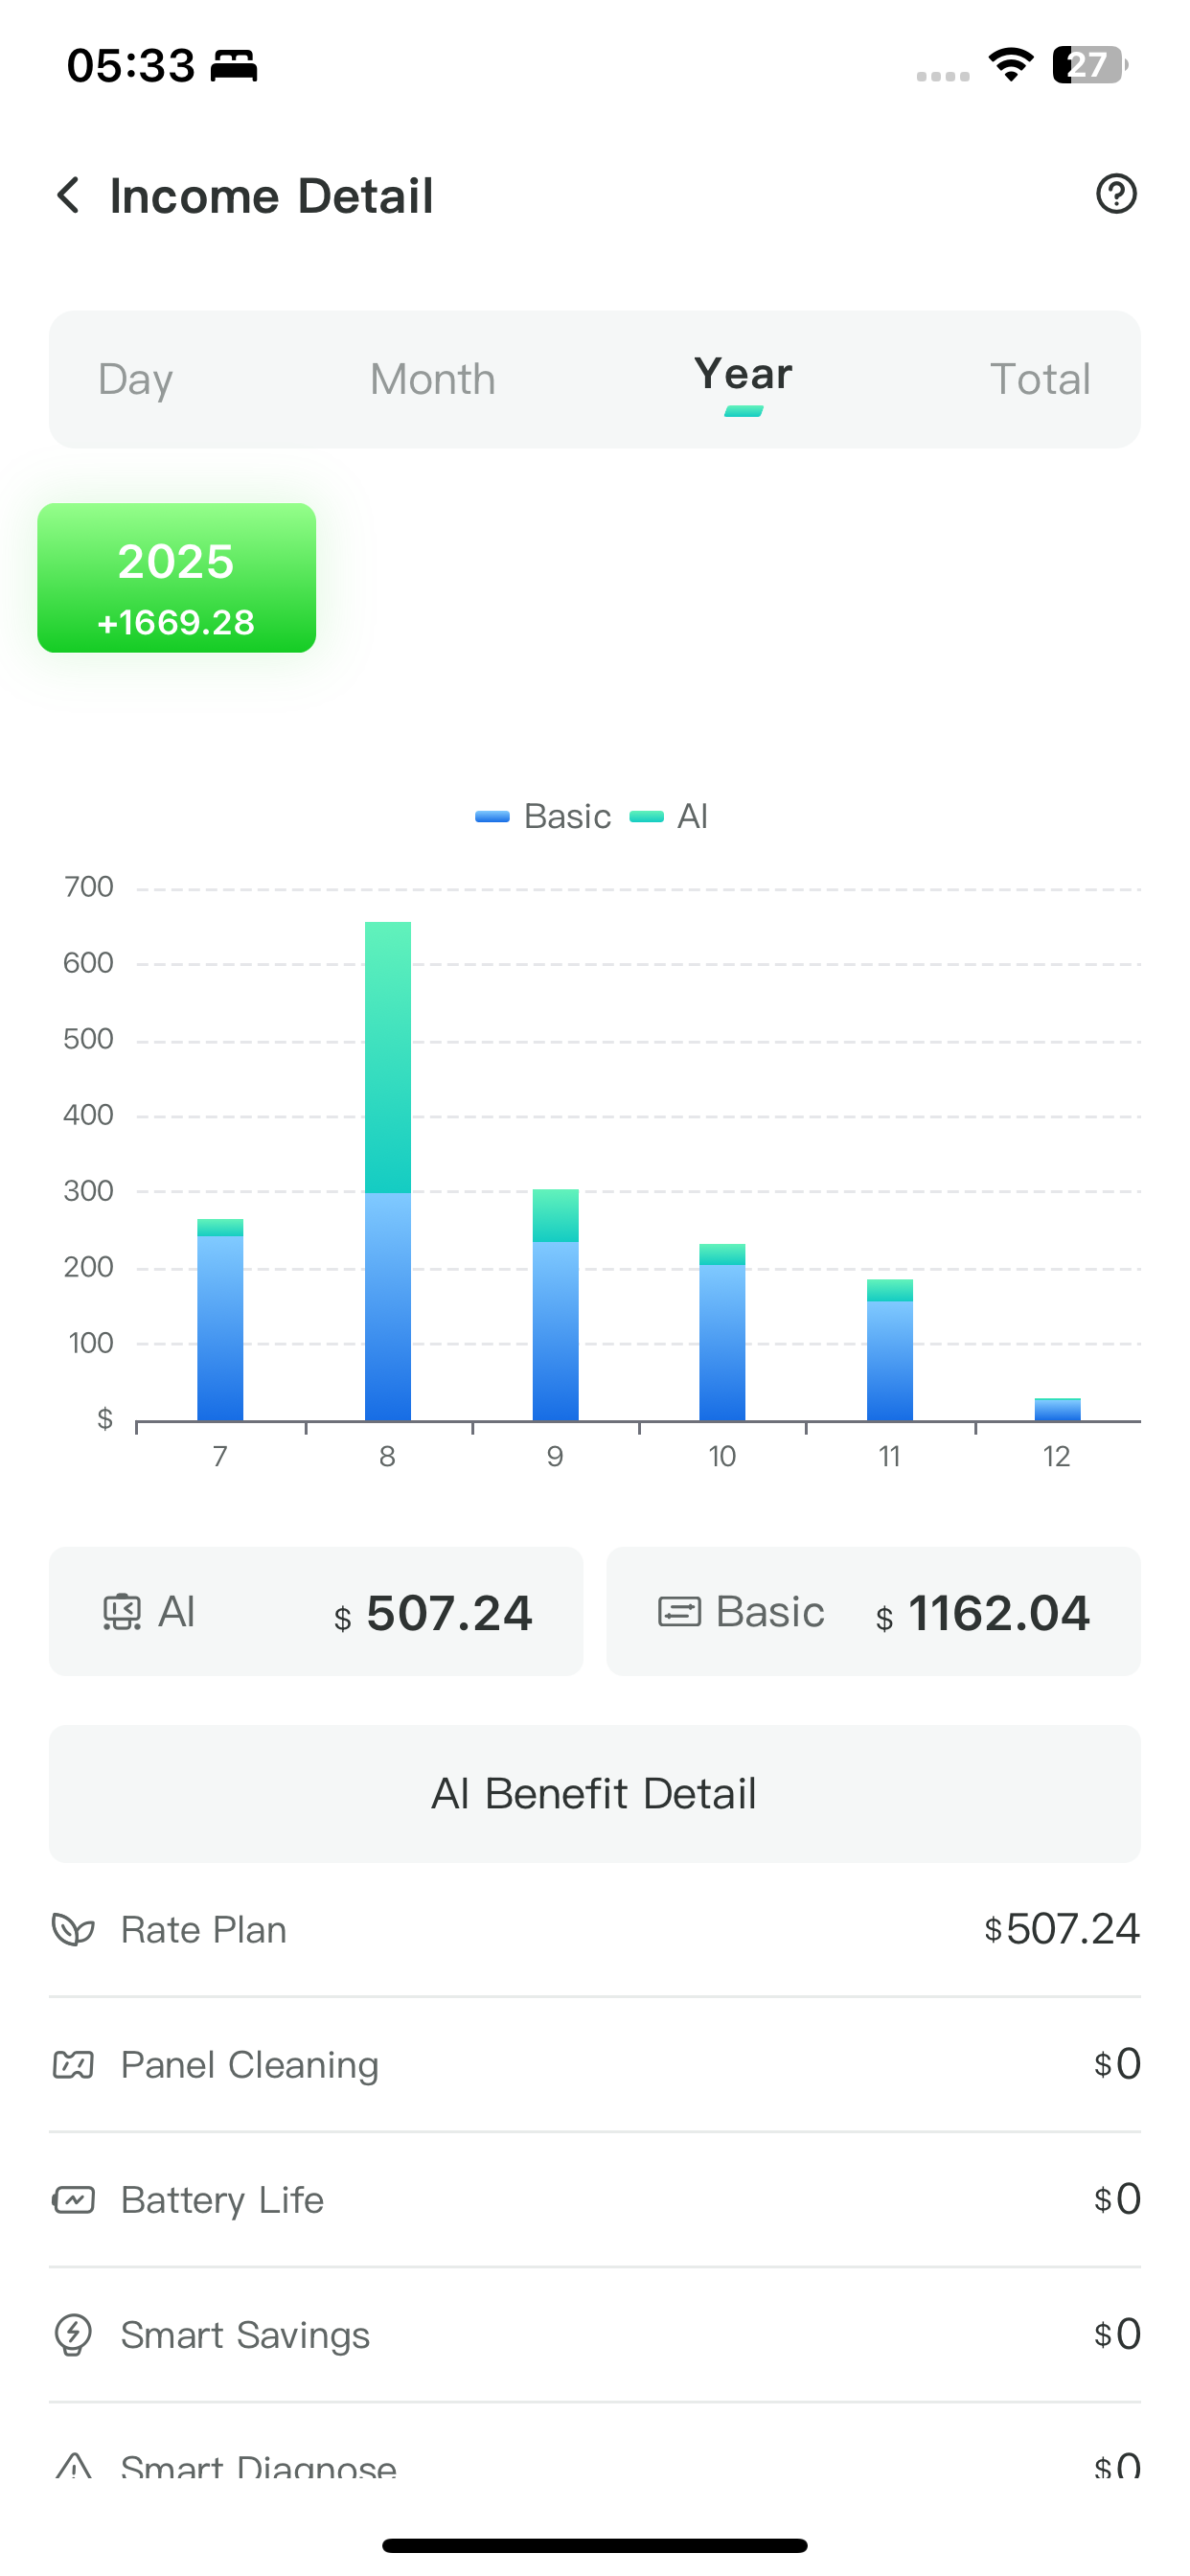
Task: Tap the Basic card icon
Action: pos(679,1612)
